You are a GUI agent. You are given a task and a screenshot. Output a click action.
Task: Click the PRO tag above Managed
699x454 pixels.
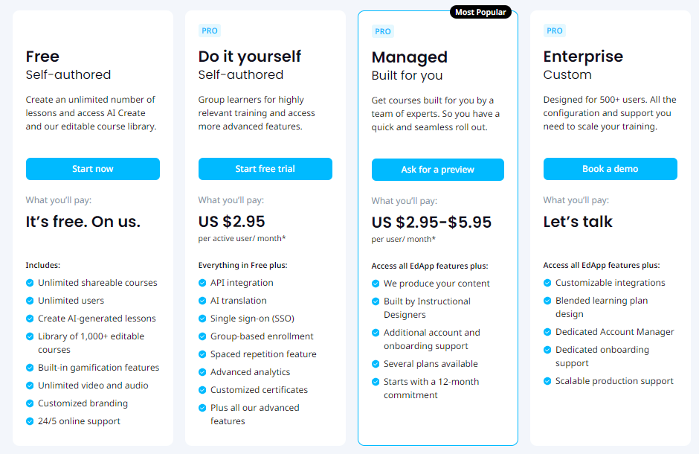click(x=383, y=31)
